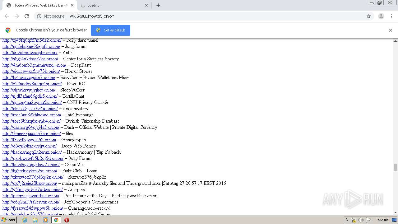Open the 'it is a mystery' link

pyautogui.click(x=30, y=109)
